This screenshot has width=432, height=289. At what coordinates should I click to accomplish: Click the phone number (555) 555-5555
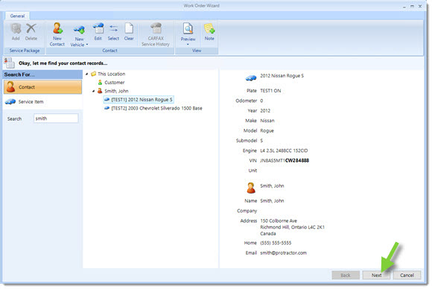(276, 243)
